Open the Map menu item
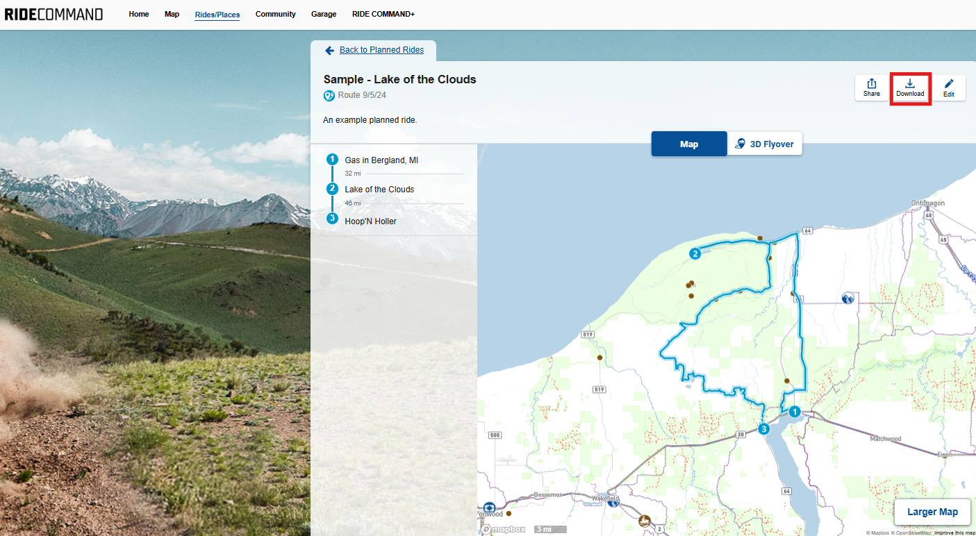976x536 pixels. click(172, 14)
